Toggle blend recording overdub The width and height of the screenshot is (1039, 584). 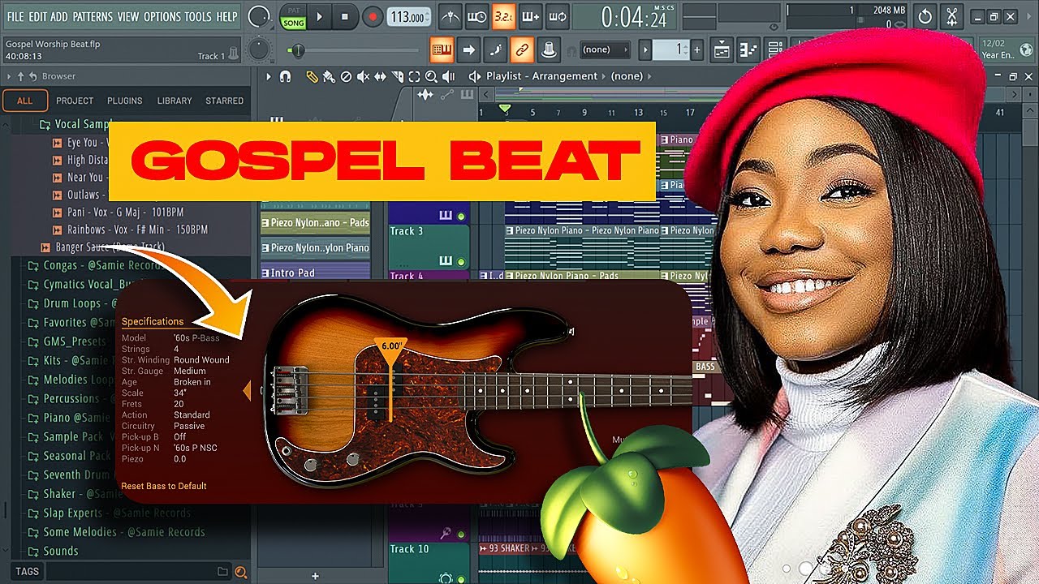pos(530,16)
